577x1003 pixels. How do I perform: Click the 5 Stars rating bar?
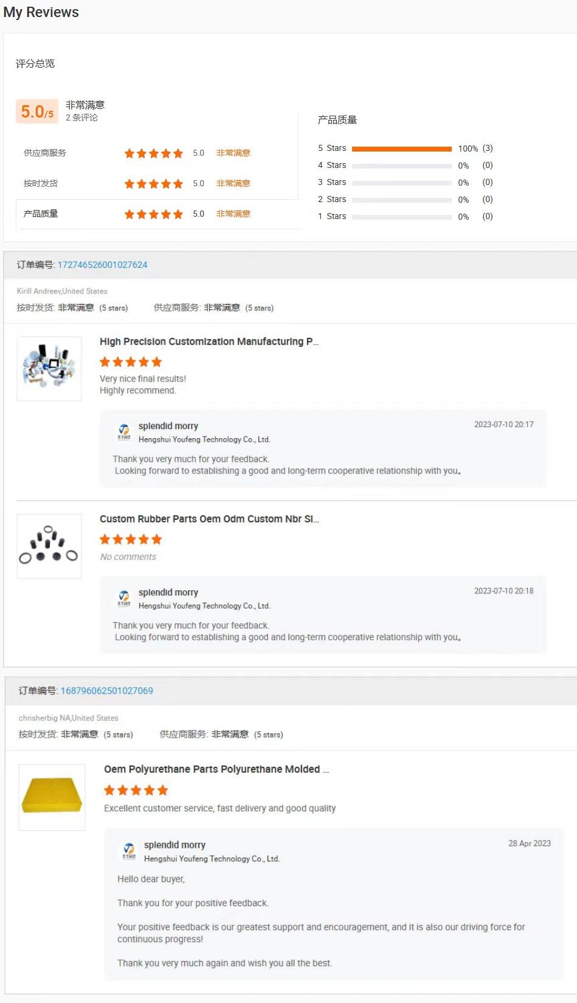[x=401, y=149]
